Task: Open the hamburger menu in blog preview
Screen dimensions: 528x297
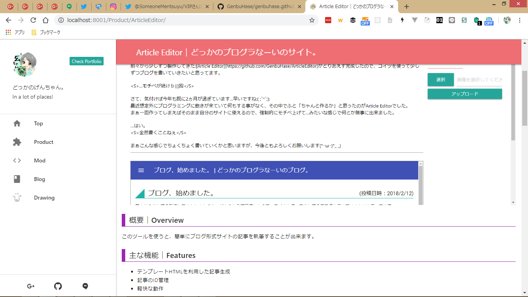Action: click(141, 170)
